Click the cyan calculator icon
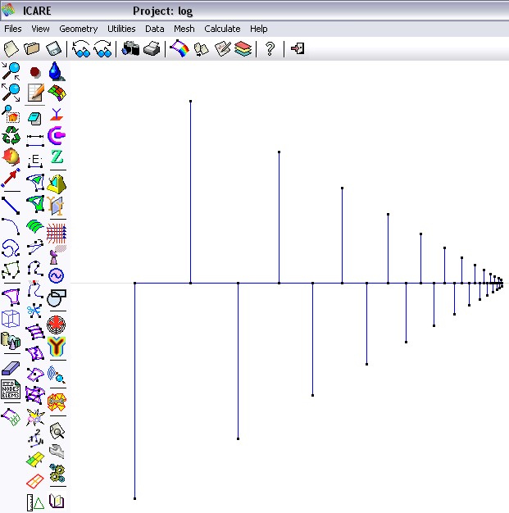Viewport: 509px width, 513px height. (34, 119)
